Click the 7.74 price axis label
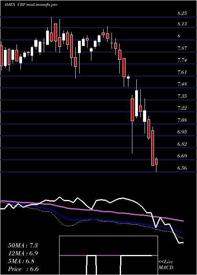197x275 pixels. pos(182,60)
